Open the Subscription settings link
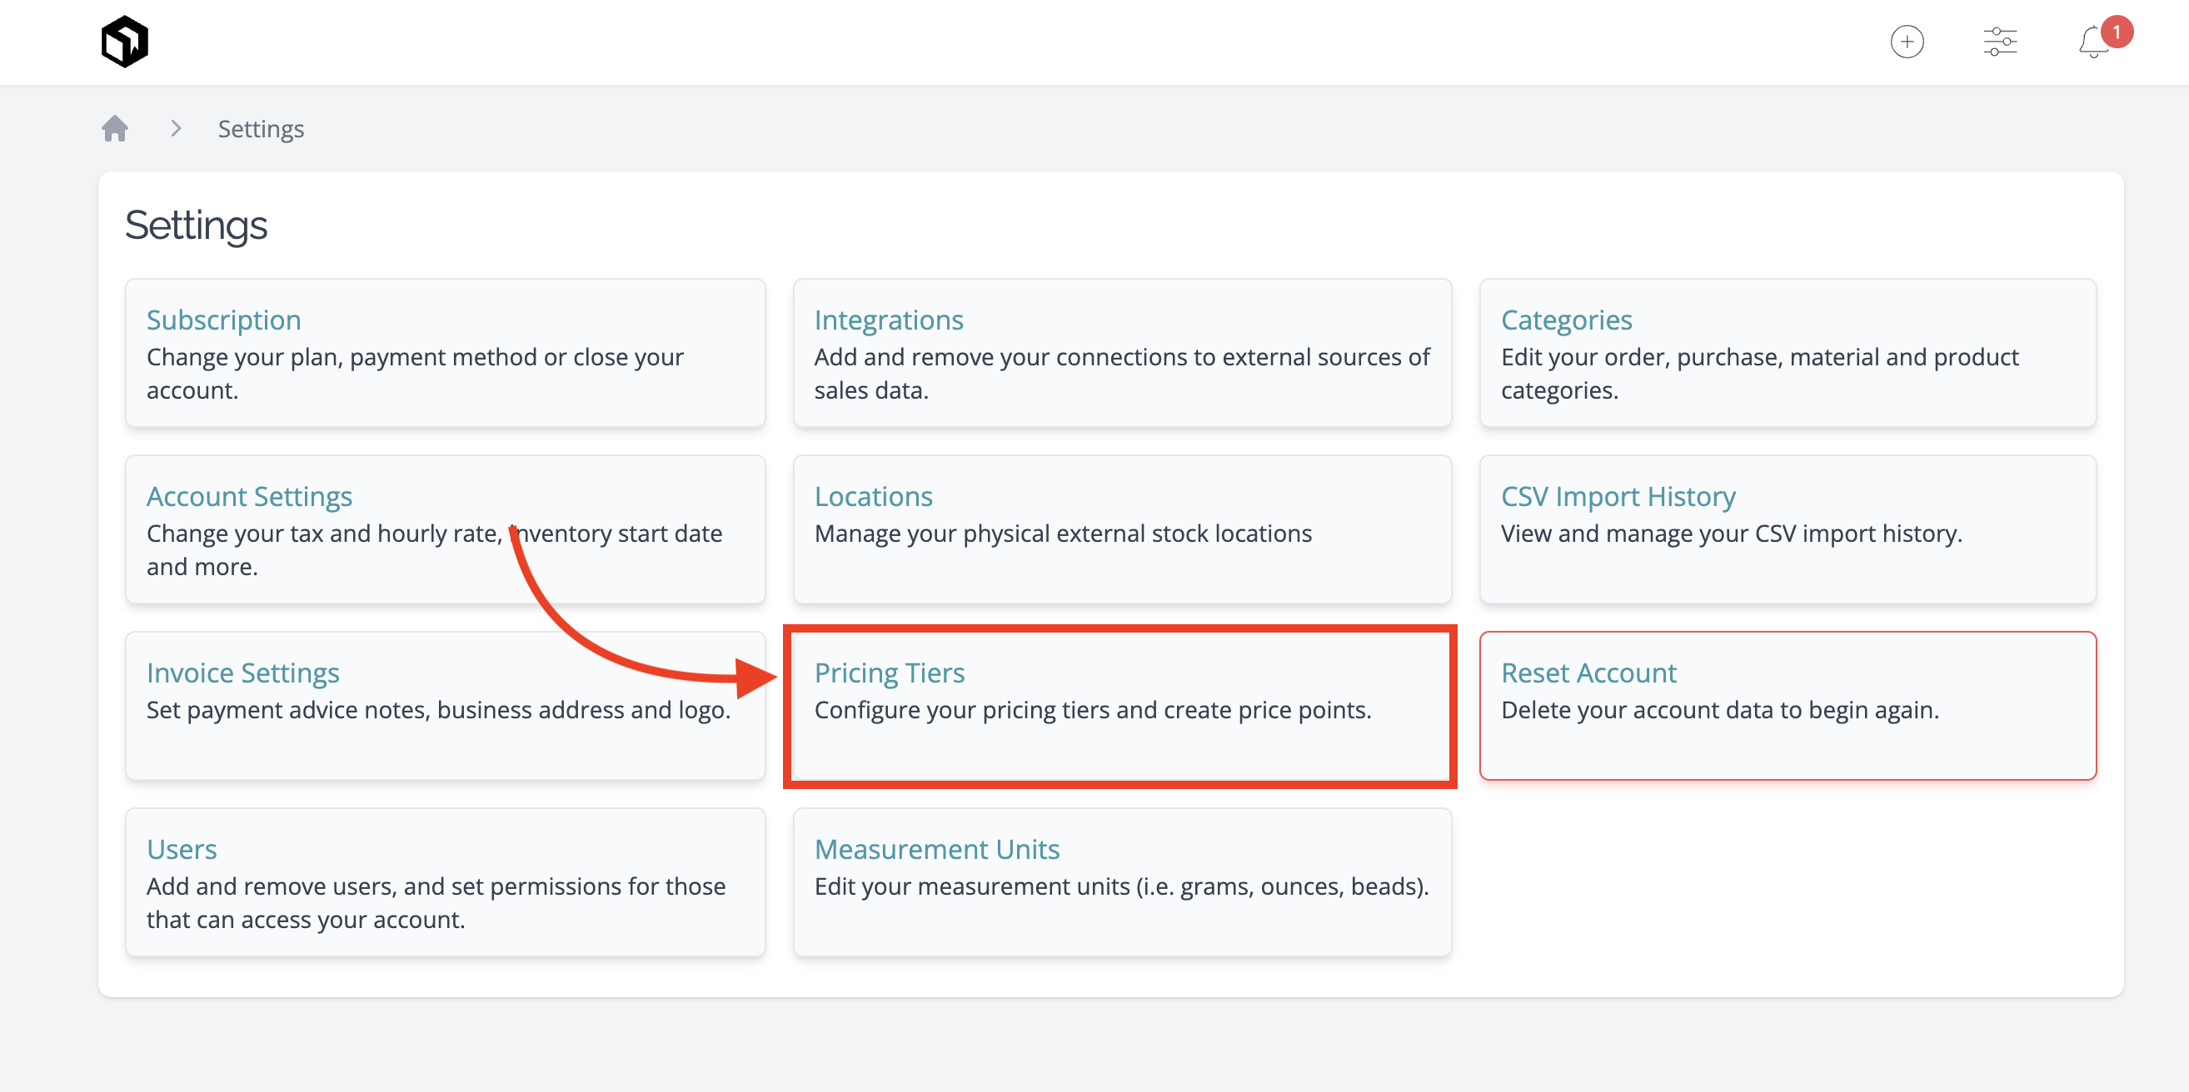Image resolution: width=2189 pixels, height=1092 pixels. pos(223,320)
